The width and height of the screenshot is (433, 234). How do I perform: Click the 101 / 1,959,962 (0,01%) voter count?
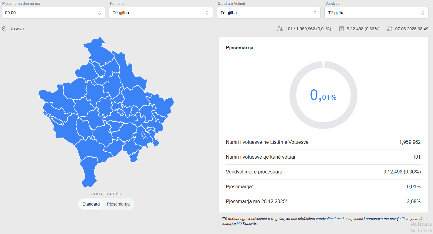pyautogui.click(x=308, y=29)
